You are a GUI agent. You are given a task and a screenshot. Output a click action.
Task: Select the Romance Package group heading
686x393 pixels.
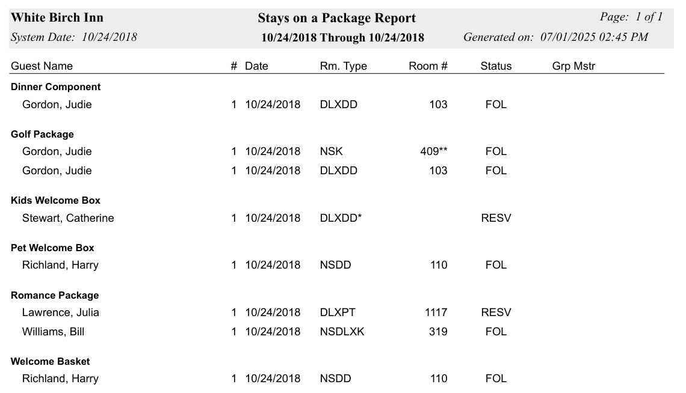tap(55, 295)
